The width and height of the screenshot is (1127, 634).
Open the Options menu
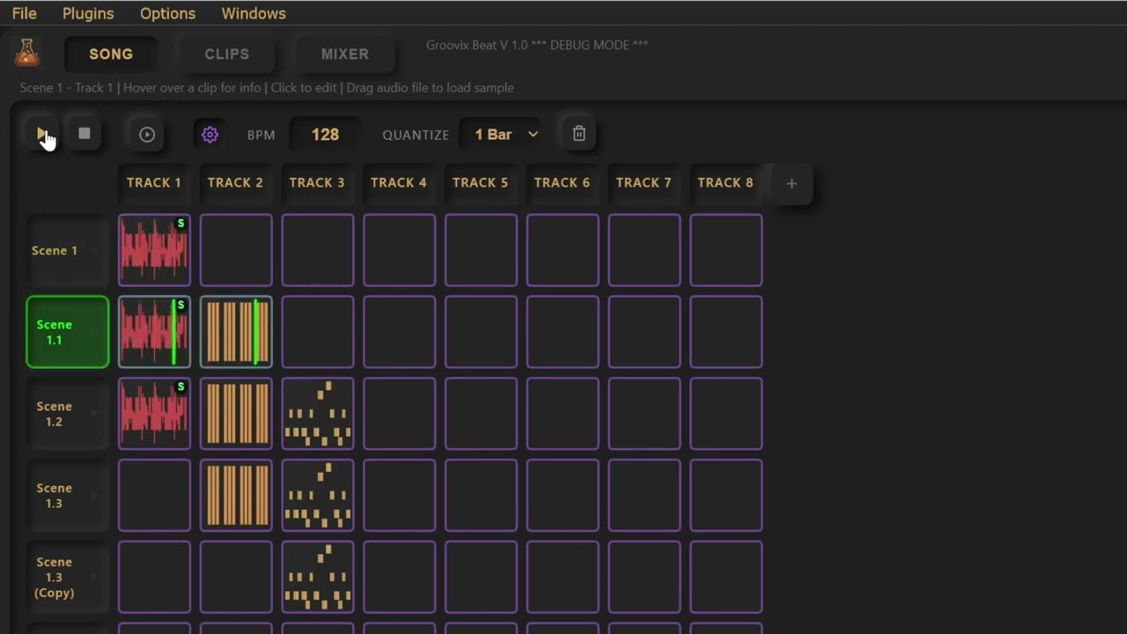(167, 13)
